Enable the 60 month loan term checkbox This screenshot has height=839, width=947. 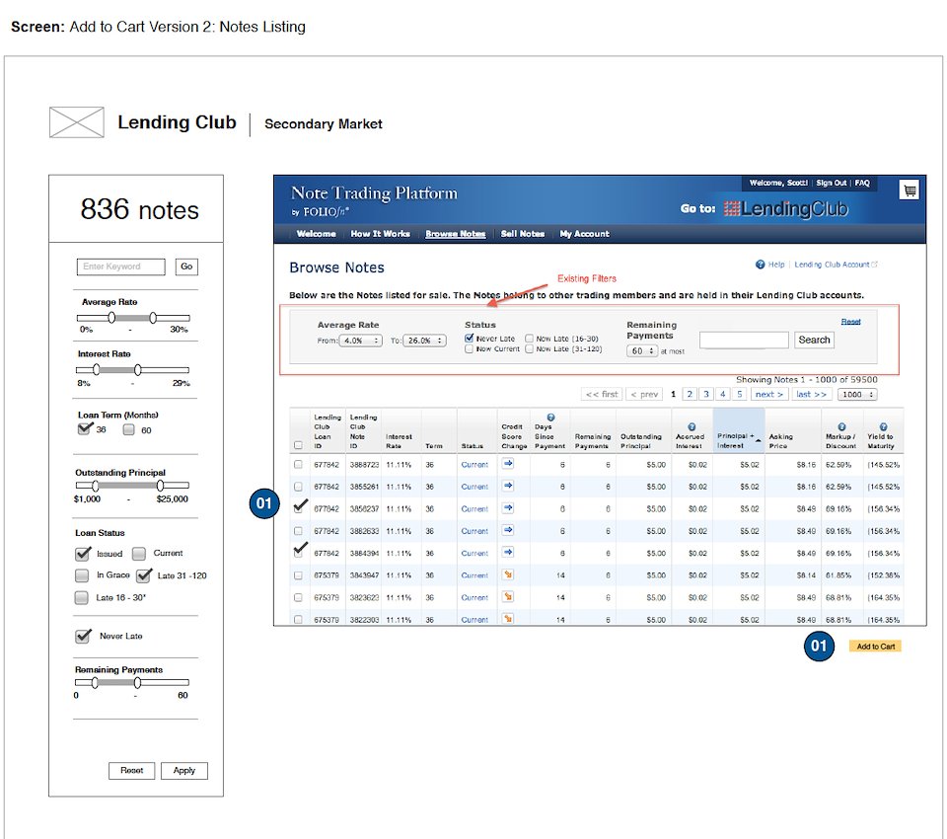[128, 429]
